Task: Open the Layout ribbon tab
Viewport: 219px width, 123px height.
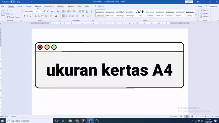Action: (x=38, y=6)
